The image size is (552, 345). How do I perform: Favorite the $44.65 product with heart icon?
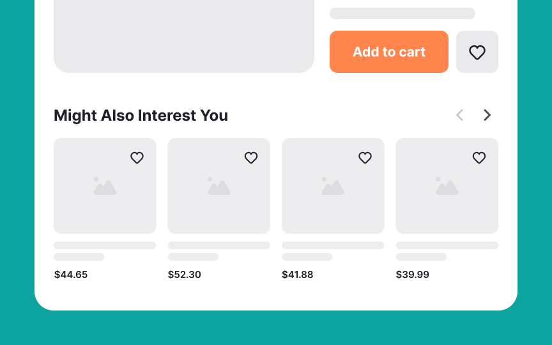(137, 157)
